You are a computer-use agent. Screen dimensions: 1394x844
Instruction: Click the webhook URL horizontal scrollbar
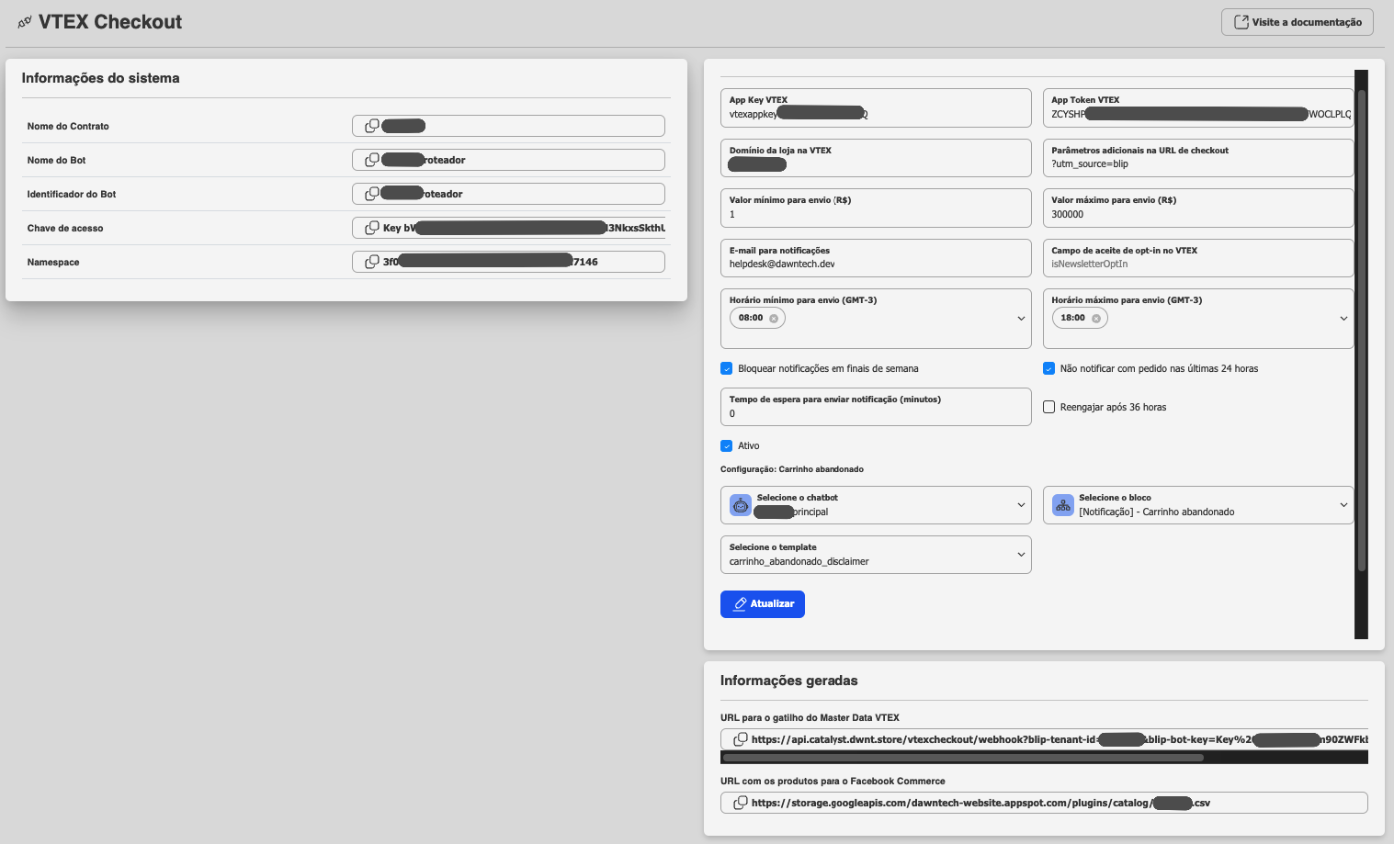(x=963, y=759)
